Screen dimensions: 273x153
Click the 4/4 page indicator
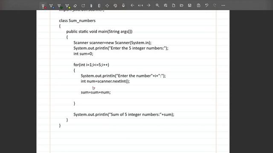pyautogui.click(x=140, y=6)
